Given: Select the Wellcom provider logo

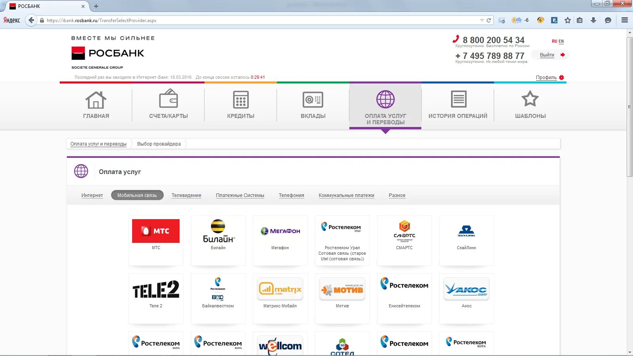Looking at the screenshot, I should click(x=280, y=346).
